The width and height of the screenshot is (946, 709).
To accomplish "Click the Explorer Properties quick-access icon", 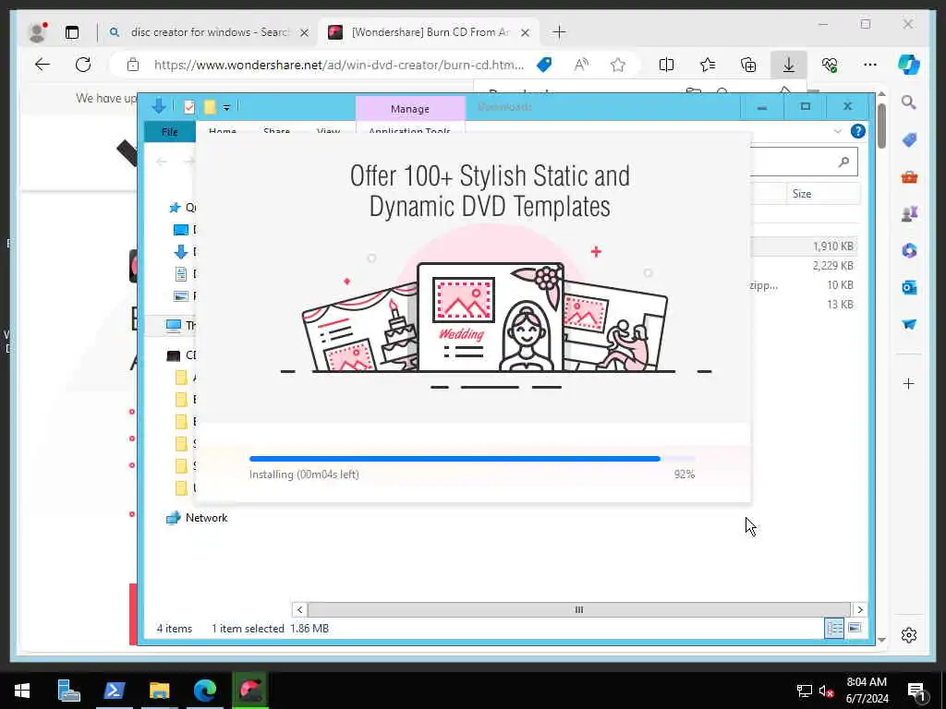I will click(x=188, y=107).
